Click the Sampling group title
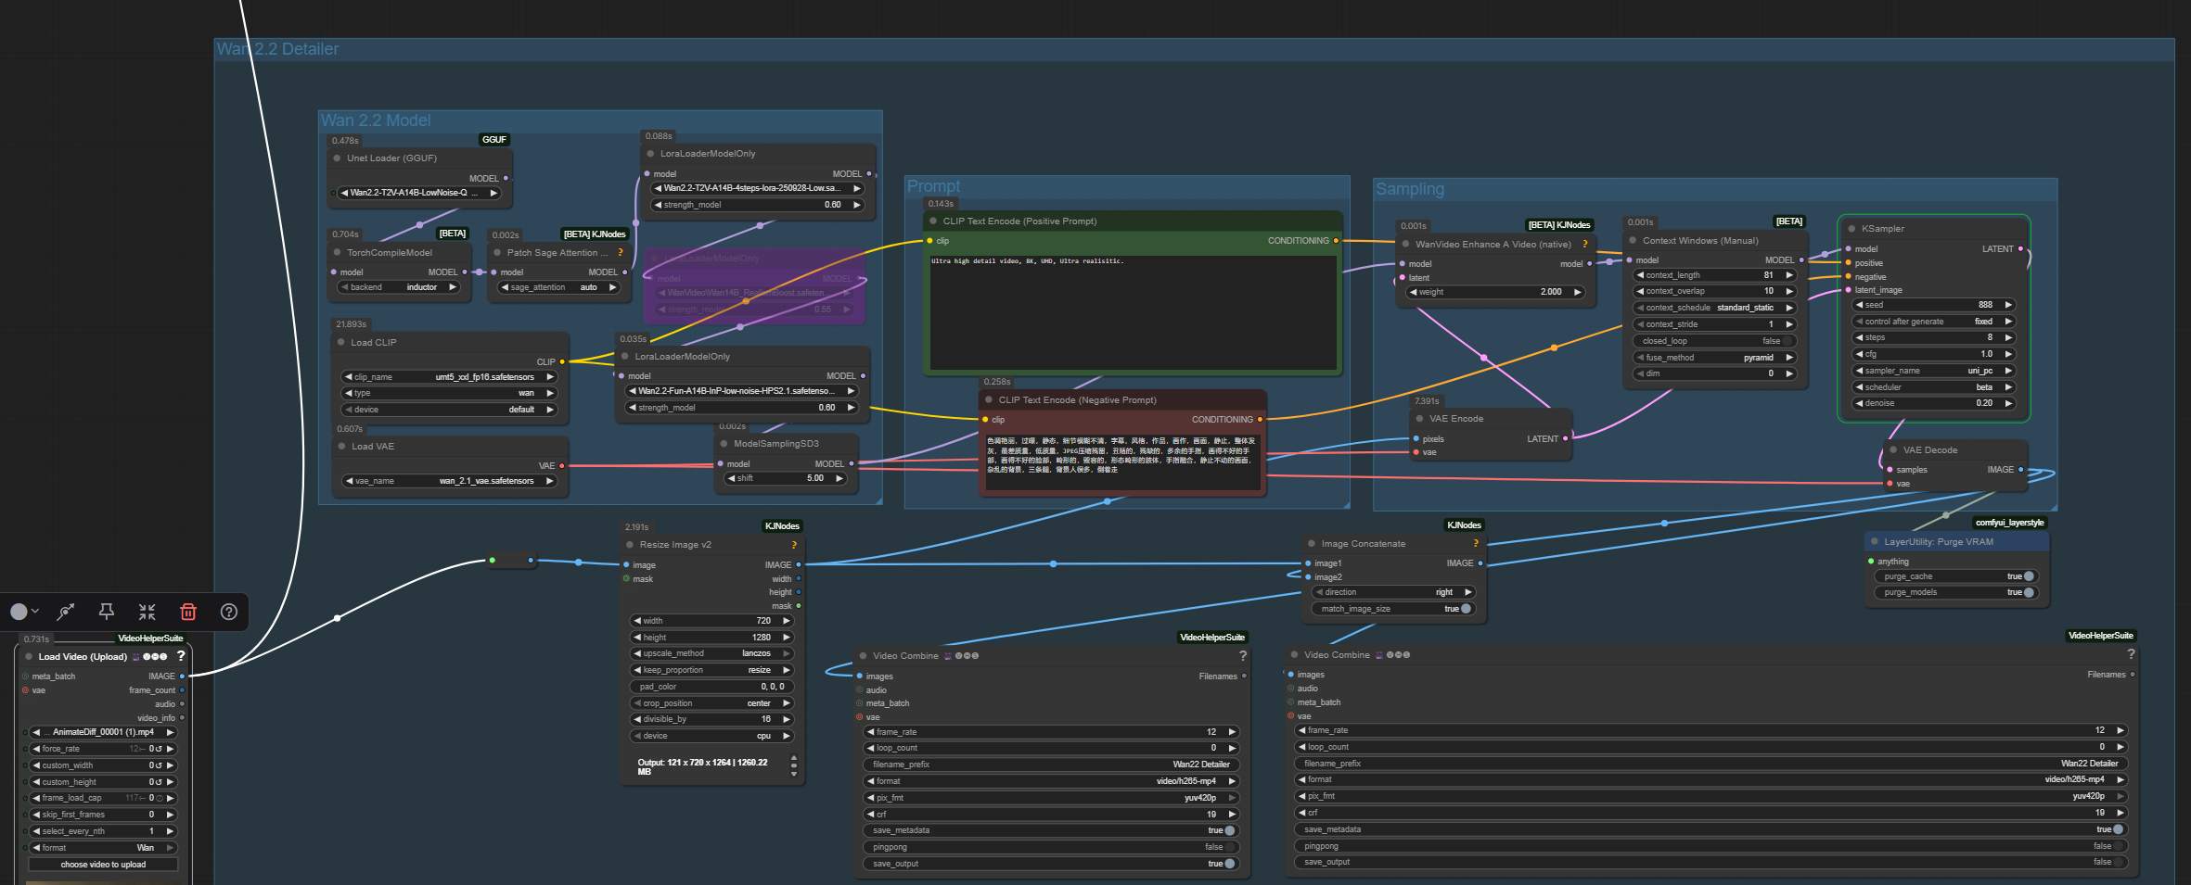The image size is (2191, 885). (1410, 189)
